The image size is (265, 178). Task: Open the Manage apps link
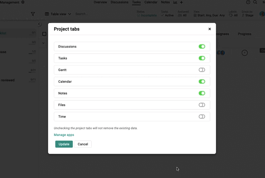(x=64, y=135)
